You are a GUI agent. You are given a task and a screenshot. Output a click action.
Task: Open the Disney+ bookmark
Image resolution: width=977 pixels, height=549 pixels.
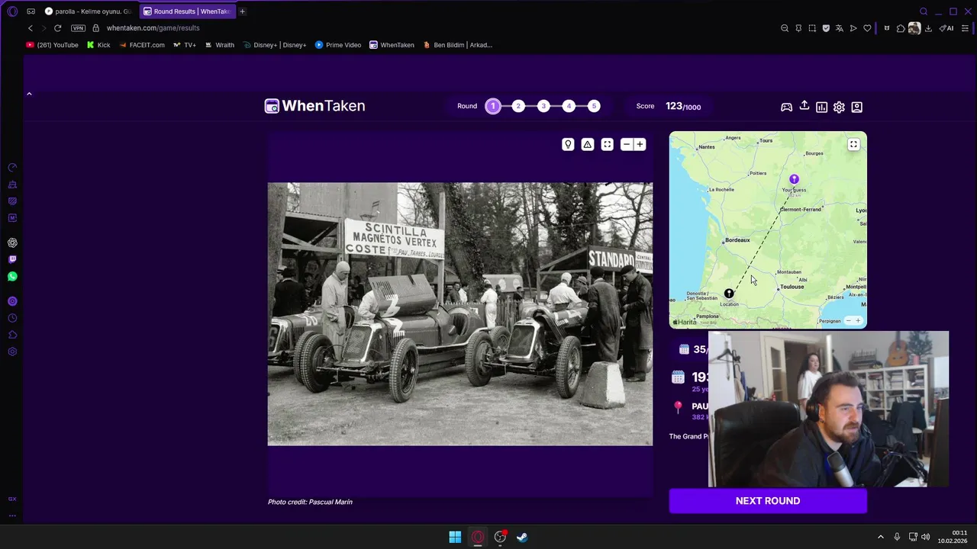coord(275,45)
